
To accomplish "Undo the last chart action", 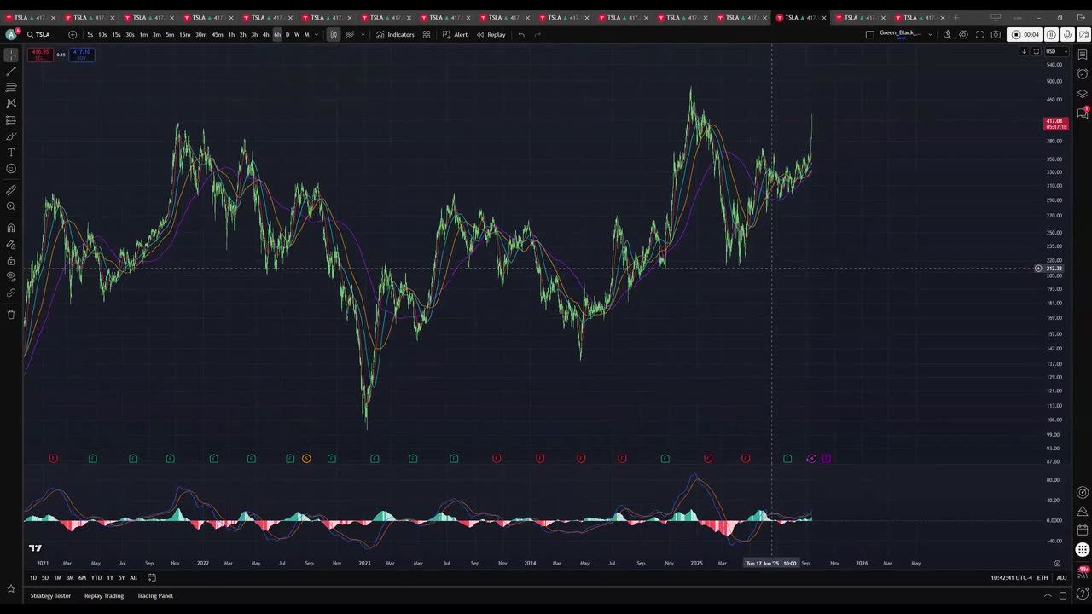I will click(521, 34).
